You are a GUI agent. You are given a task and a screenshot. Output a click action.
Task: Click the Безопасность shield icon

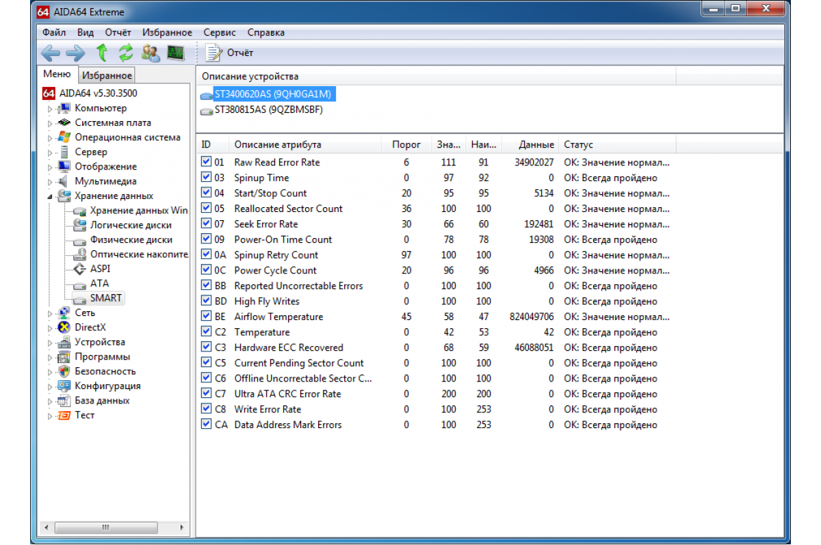click(65, 371)
